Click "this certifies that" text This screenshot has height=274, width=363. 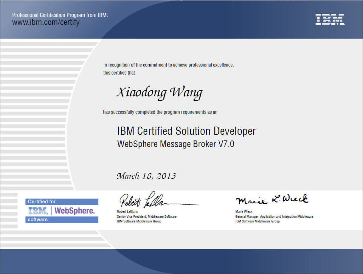(119, 73)
